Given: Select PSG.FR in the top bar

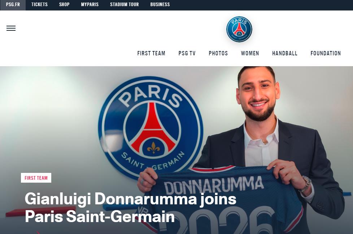Looking at the screenshot, I should tap(13, 4).
